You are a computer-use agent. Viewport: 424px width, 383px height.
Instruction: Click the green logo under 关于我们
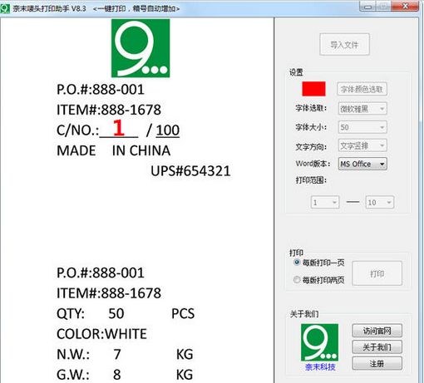(319, 342)
